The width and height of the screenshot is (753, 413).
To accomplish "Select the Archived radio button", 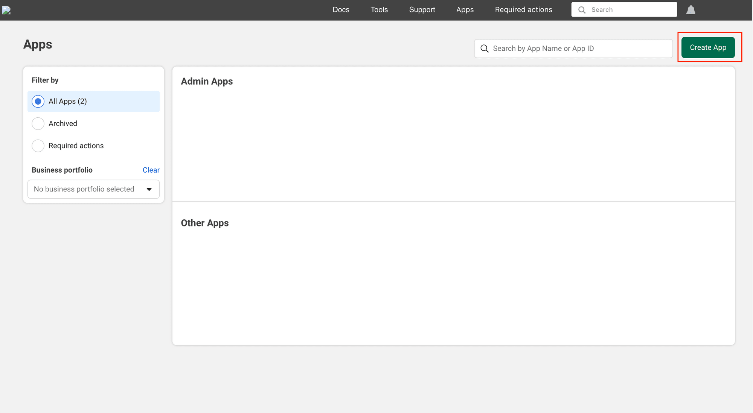I will tap(38, 123).
